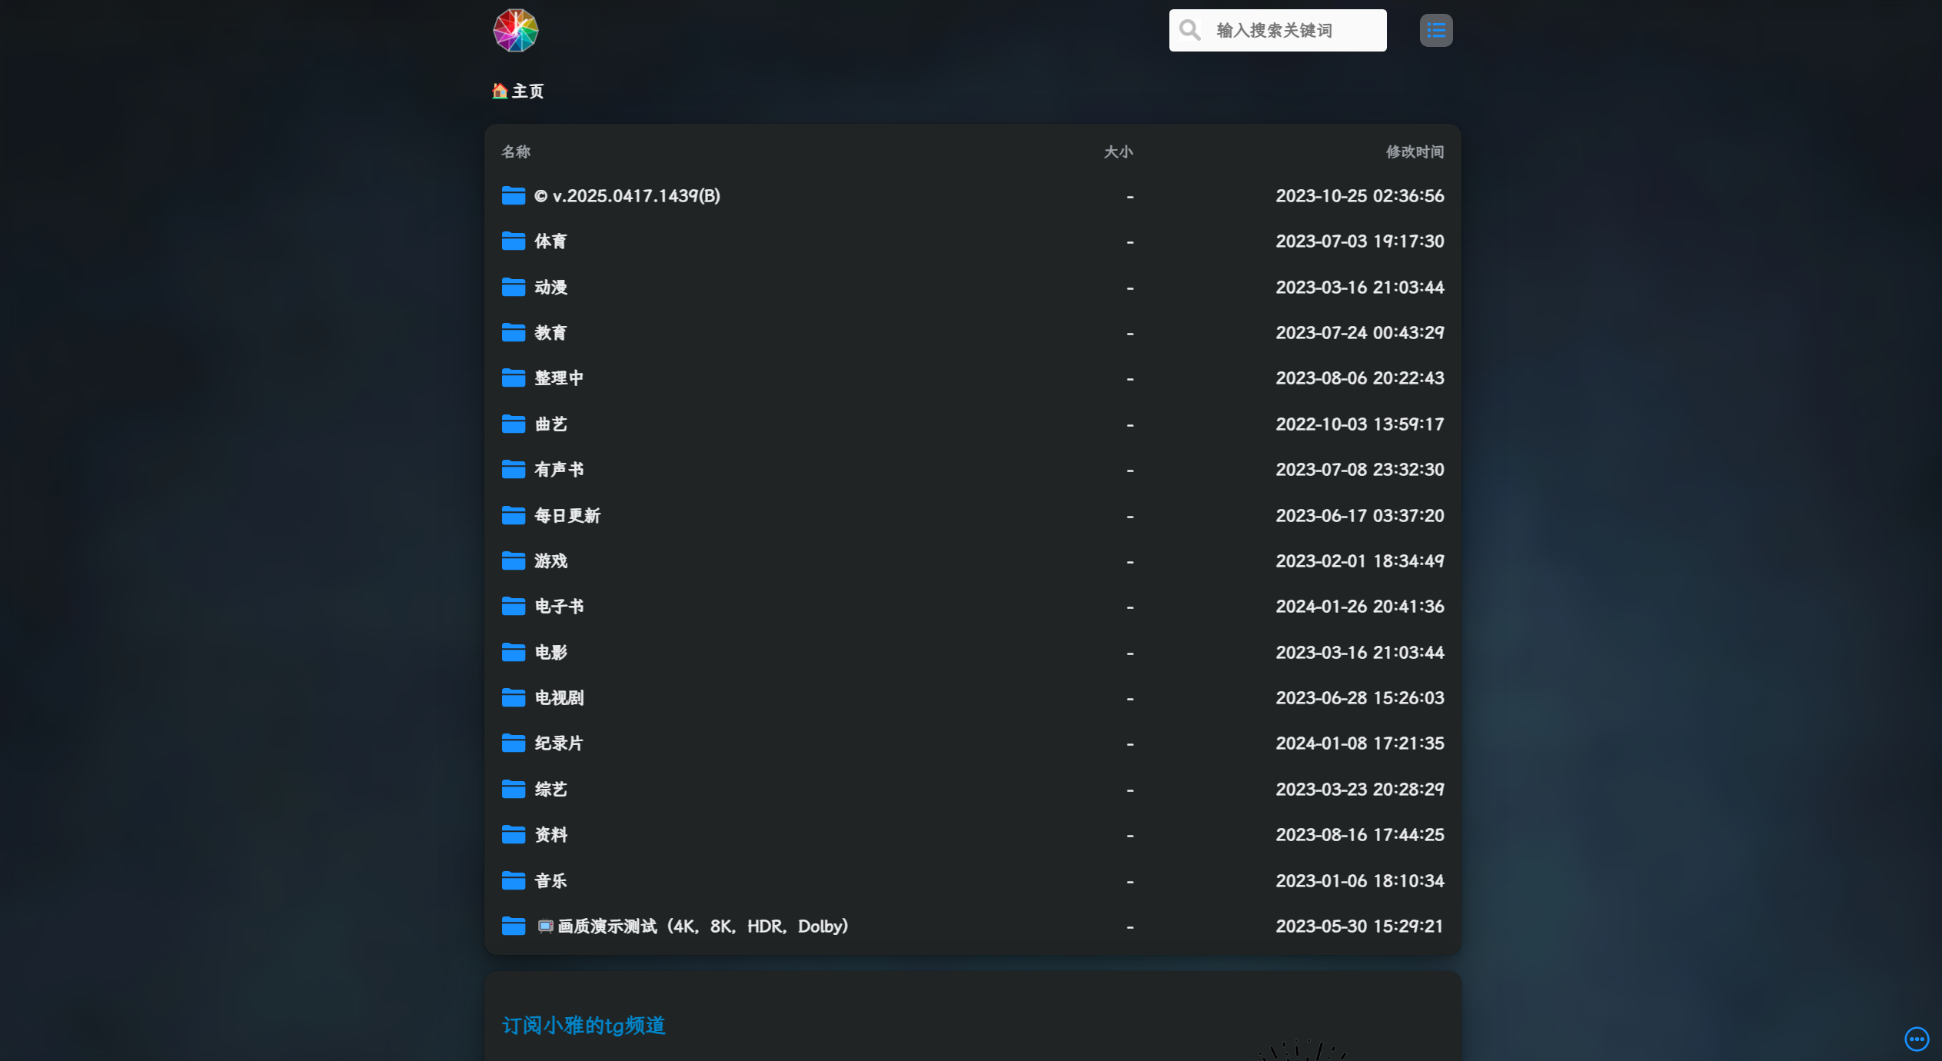1942x1061 pixels.
Task: Click the search magnifier icon
Action: (1190, 31)
